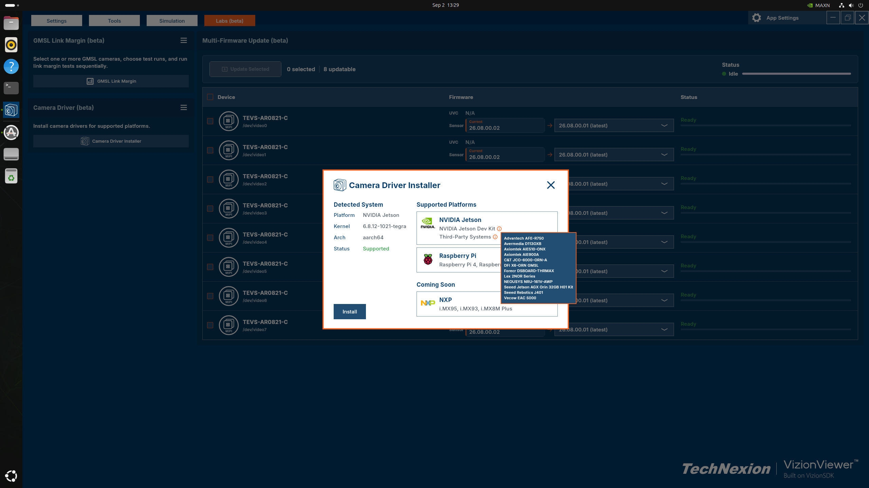The height and width of the screenshot is (488, 869).
Task: Open Software Updater in the dock
Action: click(x=11, y=132)
